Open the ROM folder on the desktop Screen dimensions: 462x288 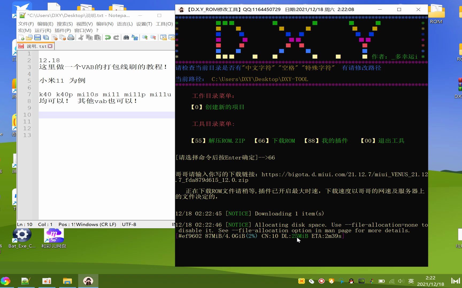(436, 14)
